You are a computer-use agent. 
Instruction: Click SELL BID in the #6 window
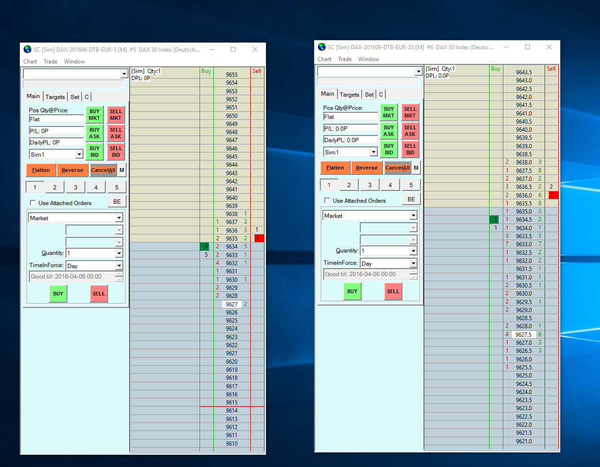410,149
